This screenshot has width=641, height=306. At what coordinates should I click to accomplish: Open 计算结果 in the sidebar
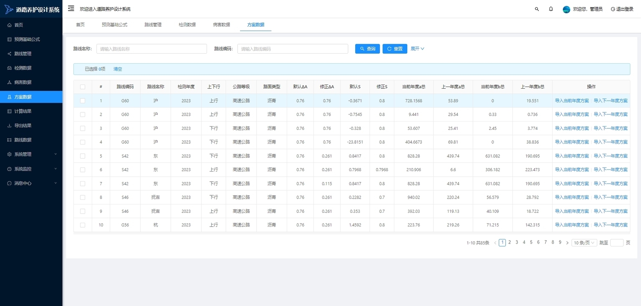click(x=23, y=111)
